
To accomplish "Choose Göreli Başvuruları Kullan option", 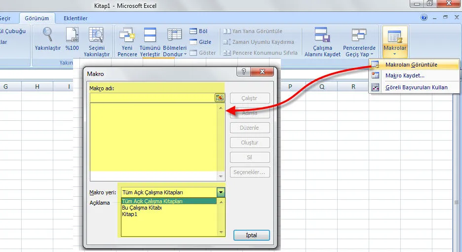I will 416,87.
